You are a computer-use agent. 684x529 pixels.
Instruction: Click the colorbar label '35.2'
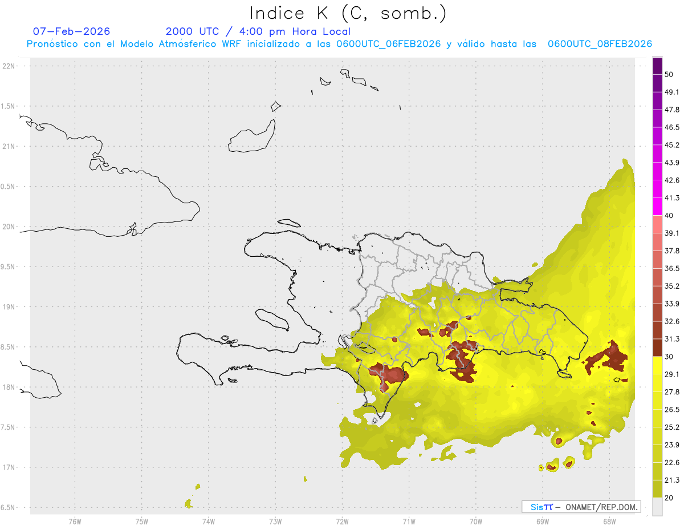point(671,286)
